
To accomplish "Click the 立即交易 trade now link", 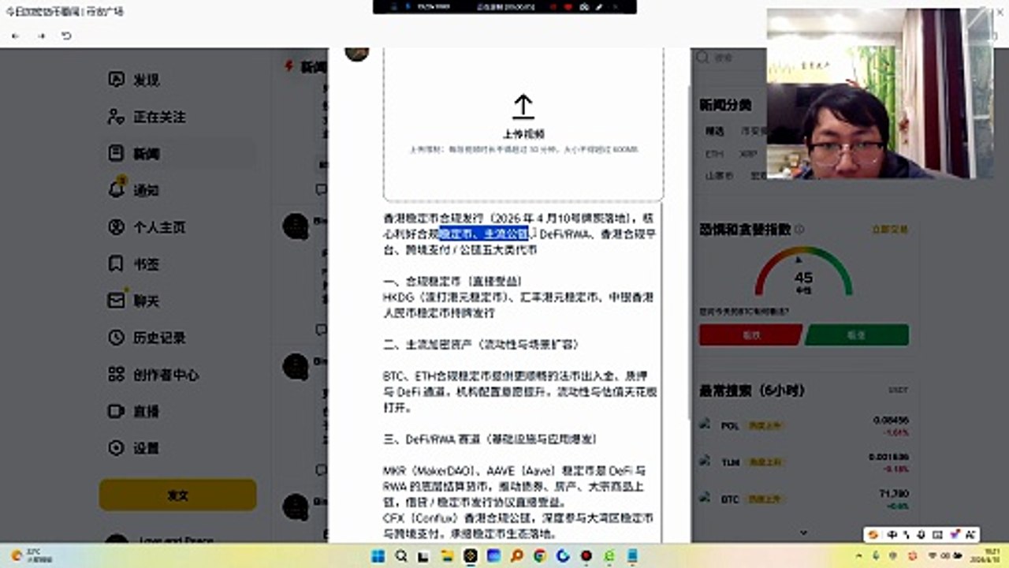I will [x=890, y=230].
